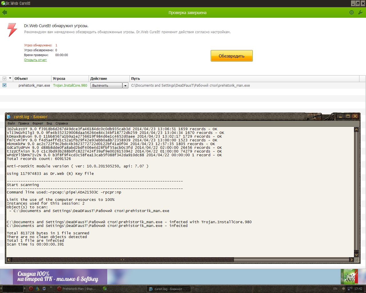Screen dimensions: 366x293
Task: Expand hidden tray icons arrow
Action: click(343, 288)
